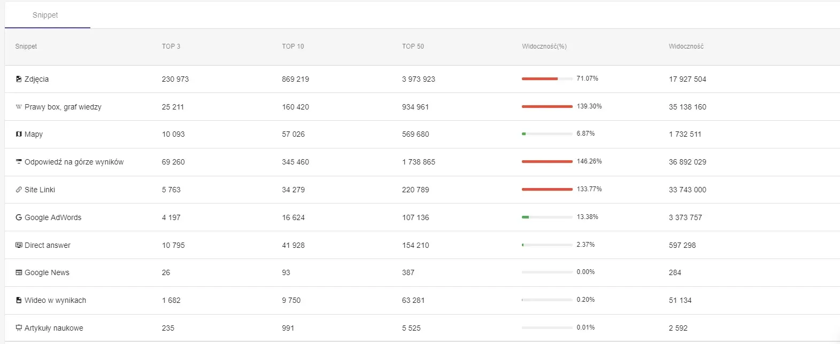Viewport: 840px width, 344px height.
Task: Sort by the TOP 50 column header
Action: (x=413, y=46)
